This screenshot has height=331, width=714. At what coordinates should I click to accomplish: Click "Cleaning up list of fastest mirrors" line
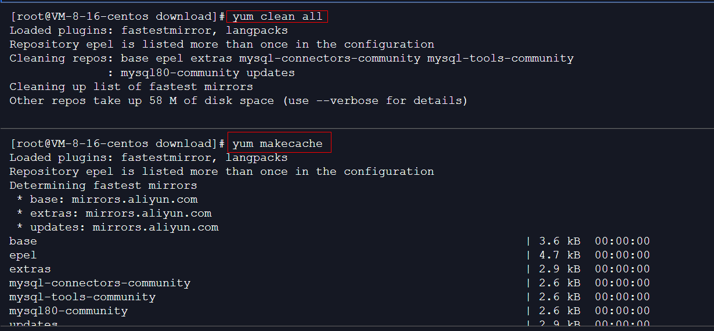pos(131,87)
